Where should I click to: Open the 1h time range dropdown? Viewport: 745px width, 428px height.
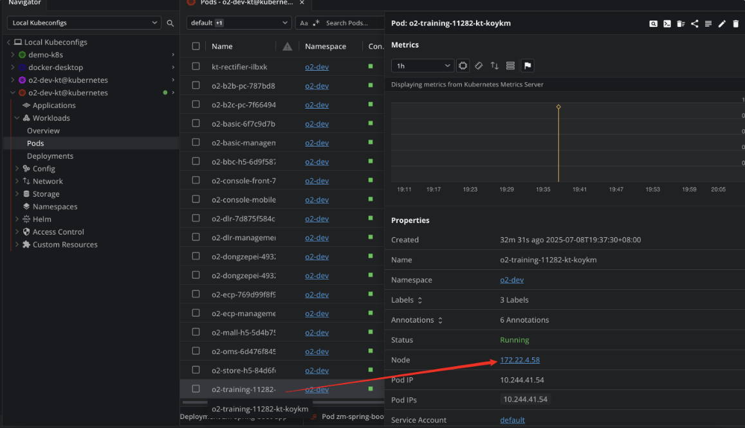coord(423,66)
